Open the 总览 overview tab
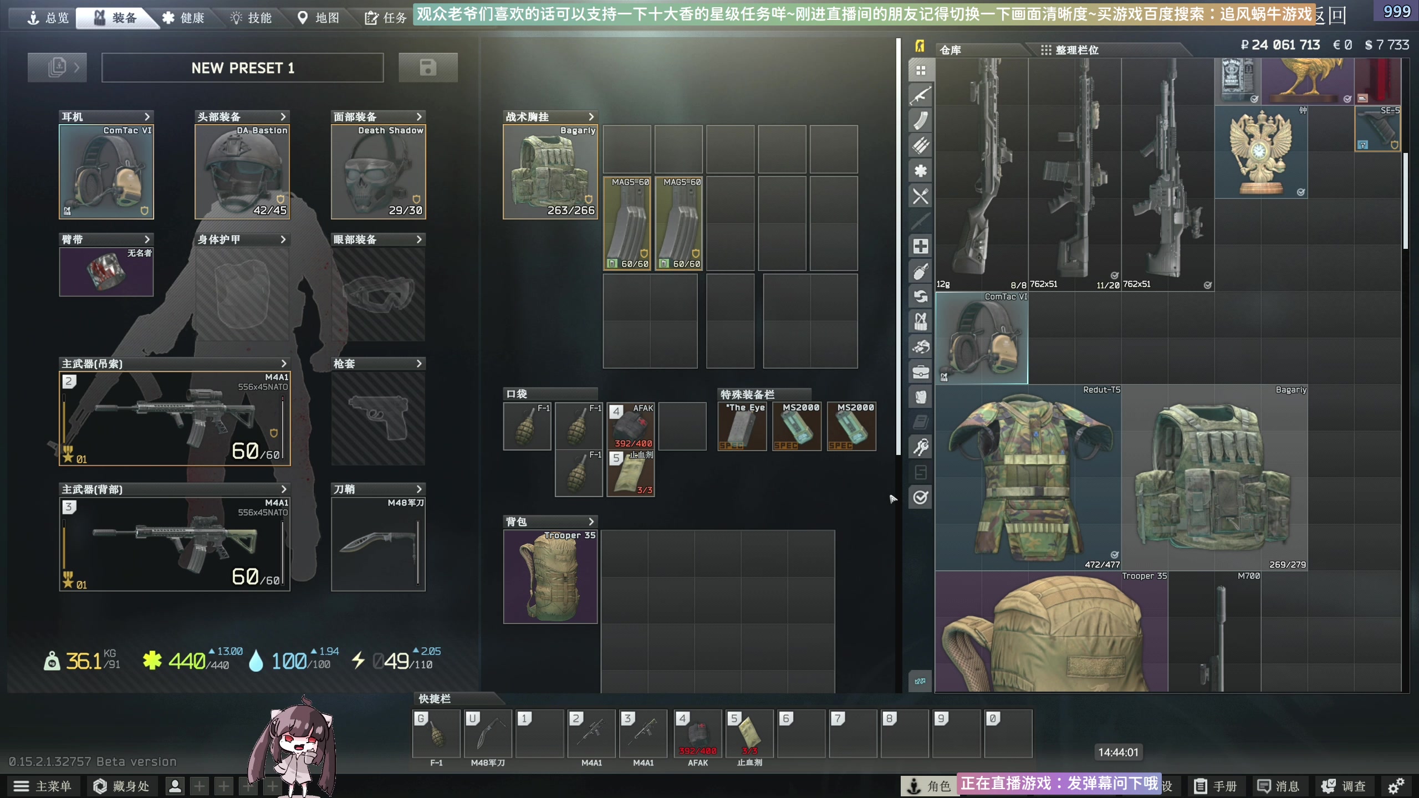Image resolution: width=1419 pixels, height=798 pixels. pyautogui.click(x=48, y=18)
